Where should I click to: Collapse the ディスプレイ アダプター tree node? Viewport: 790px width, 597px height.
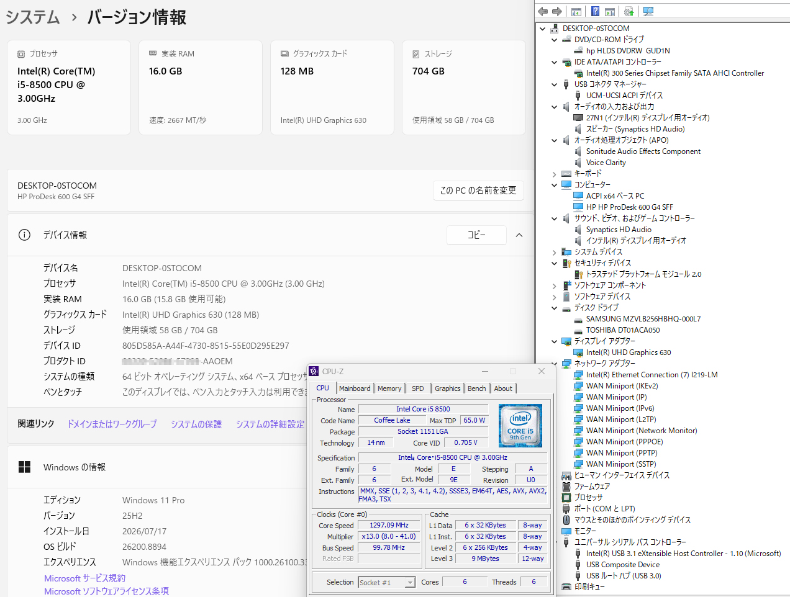[x=555, y=341]
